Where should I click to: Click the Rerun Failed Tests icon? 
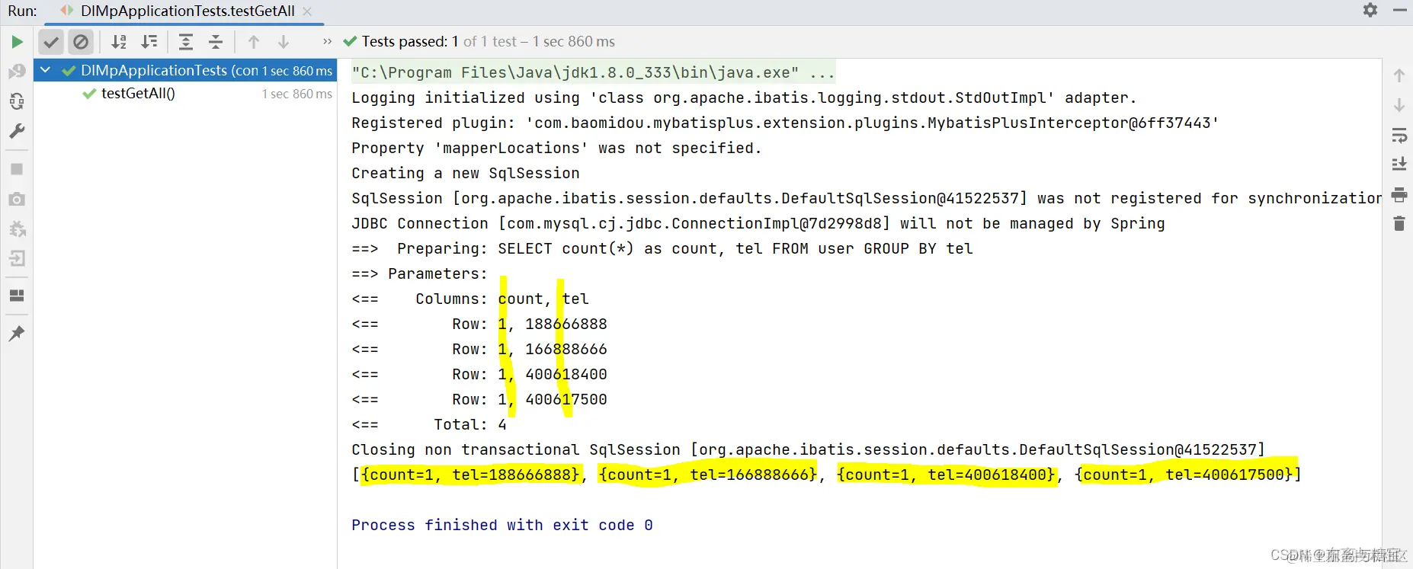[x=17, y=72]
